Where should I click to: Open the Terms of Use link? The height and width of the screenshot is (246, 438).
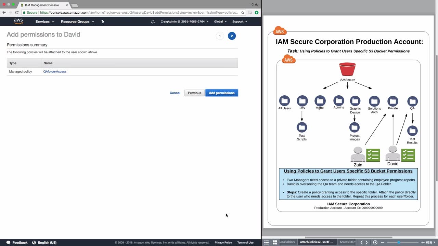pyautogui.click(x=245, y=243)
